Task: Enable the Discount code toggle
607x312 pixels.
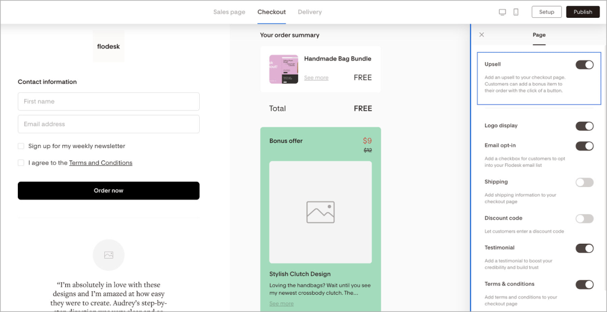Action: [x=584, y=218]
